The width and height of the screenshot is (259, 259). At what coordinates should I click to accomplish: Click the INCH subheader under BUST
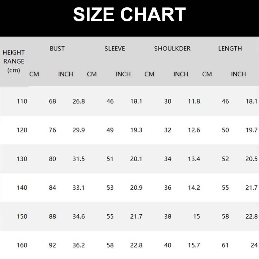66,74
